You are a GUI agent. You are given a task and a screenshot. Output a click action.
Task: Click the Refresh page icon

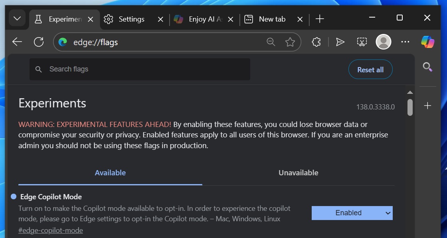pos(39,42)
